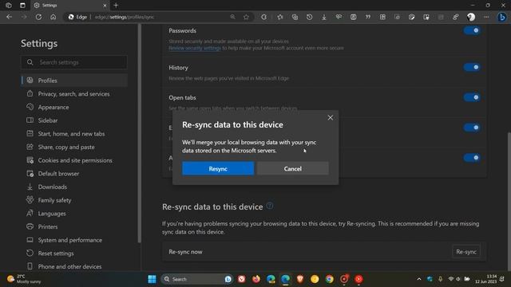This screenshot has width=511, height=287.
Task: Open the Windows Start menu
Action: coord(152,279)
